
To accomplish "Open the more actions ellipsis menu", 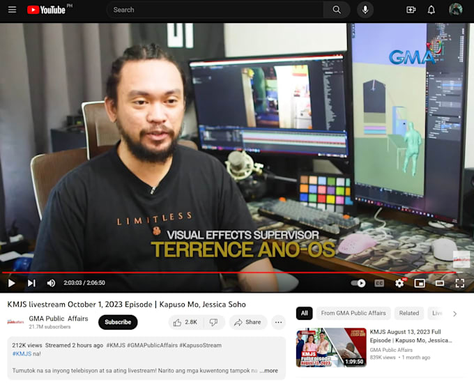I will pos(278,323).
